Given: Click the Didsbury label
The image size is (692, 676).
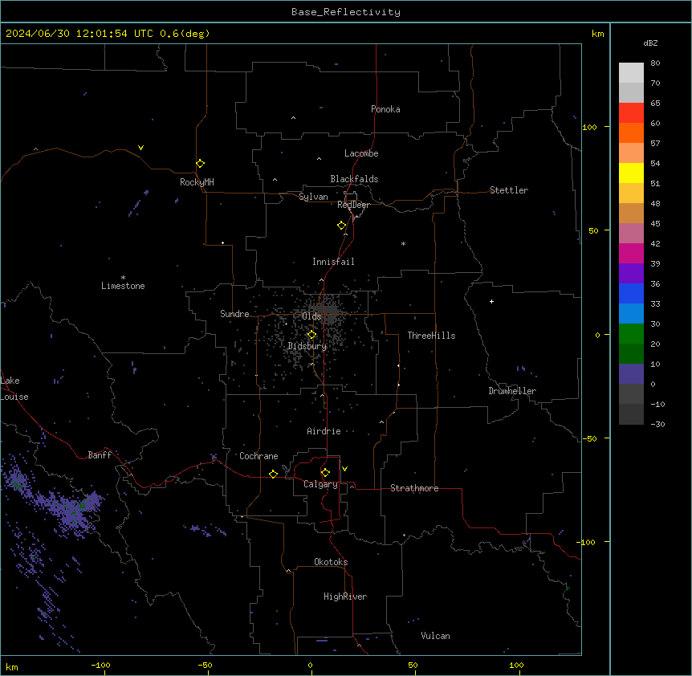Looking at the screenshot, I should coord(307,346).
